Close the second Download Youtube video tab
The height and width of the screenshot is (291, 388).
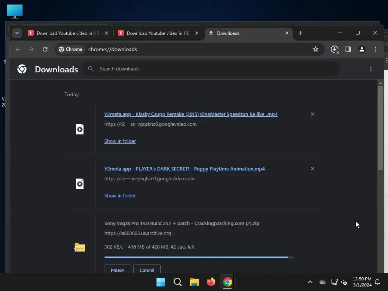coord(197,33)
